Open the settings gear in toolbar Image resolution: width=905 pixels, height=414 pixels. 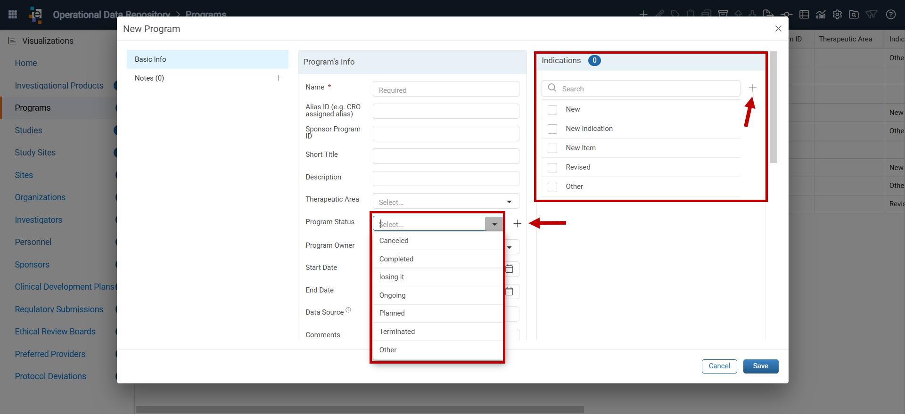[837, 15]
